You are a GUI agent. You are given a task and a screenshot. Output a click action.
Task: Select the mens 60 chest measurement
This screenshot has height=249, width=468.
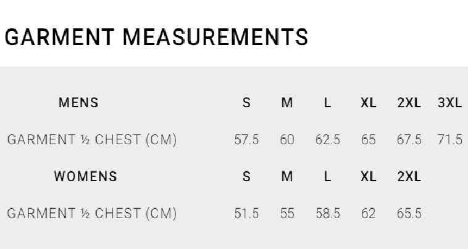click(x=287, y=140)
